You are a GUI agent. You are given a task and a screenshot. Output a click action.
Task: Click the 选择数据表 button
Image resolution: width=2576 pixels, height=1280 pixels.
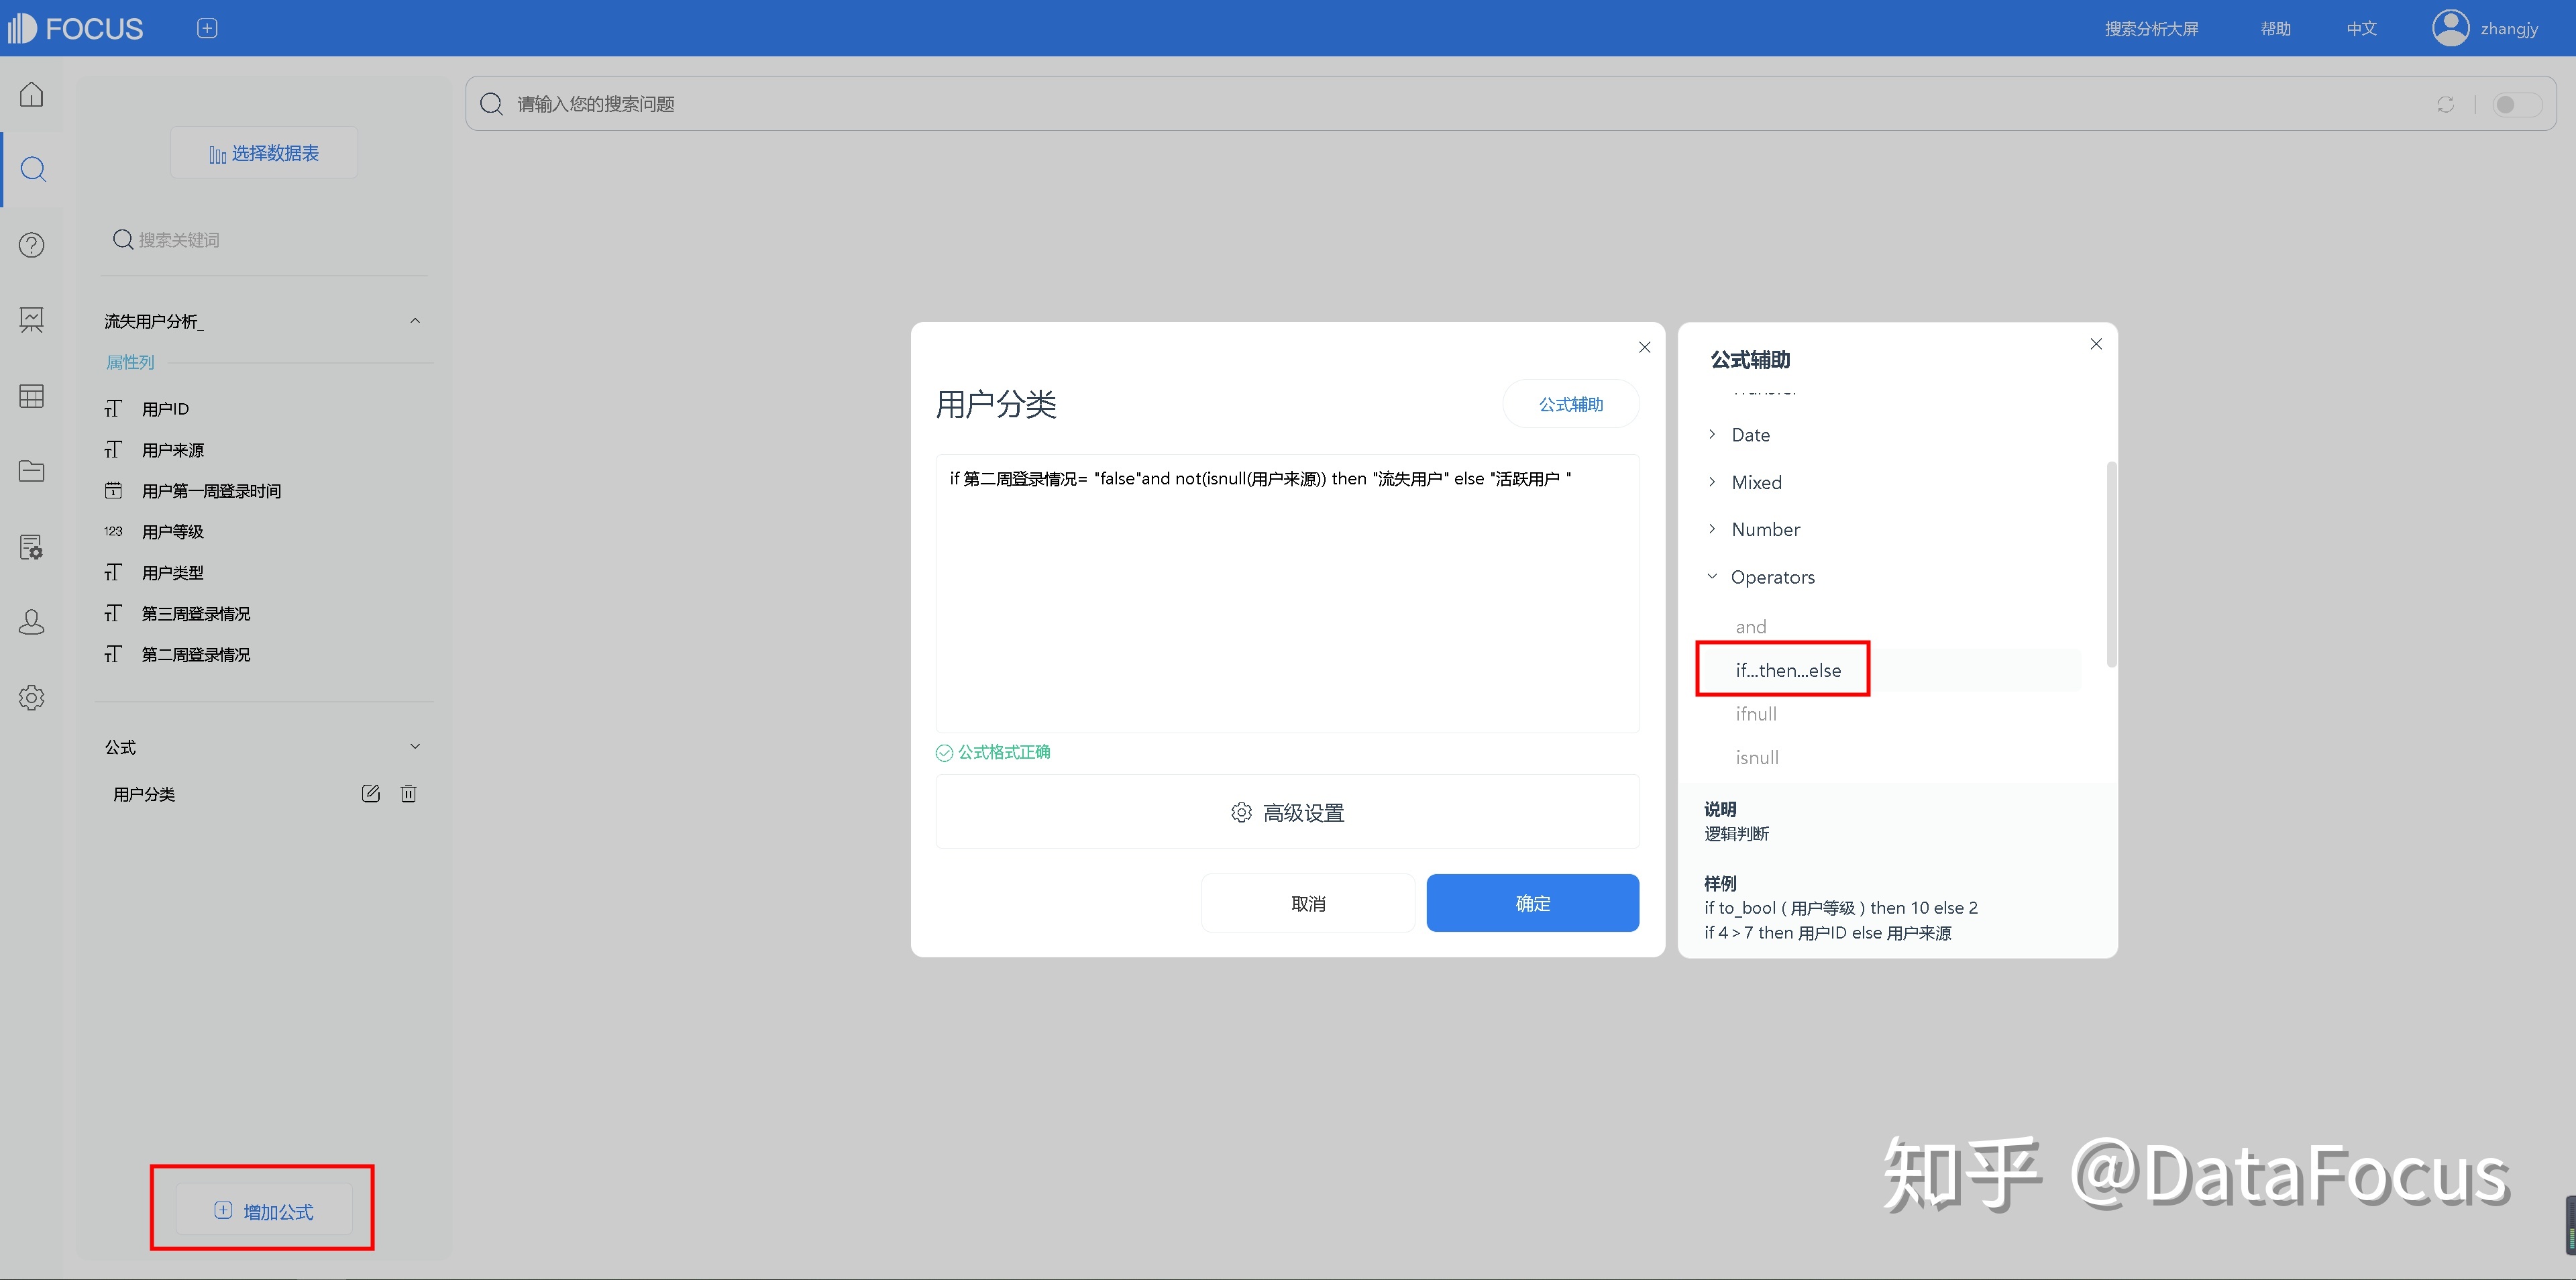pyautogui.click(x=264, y=153)
